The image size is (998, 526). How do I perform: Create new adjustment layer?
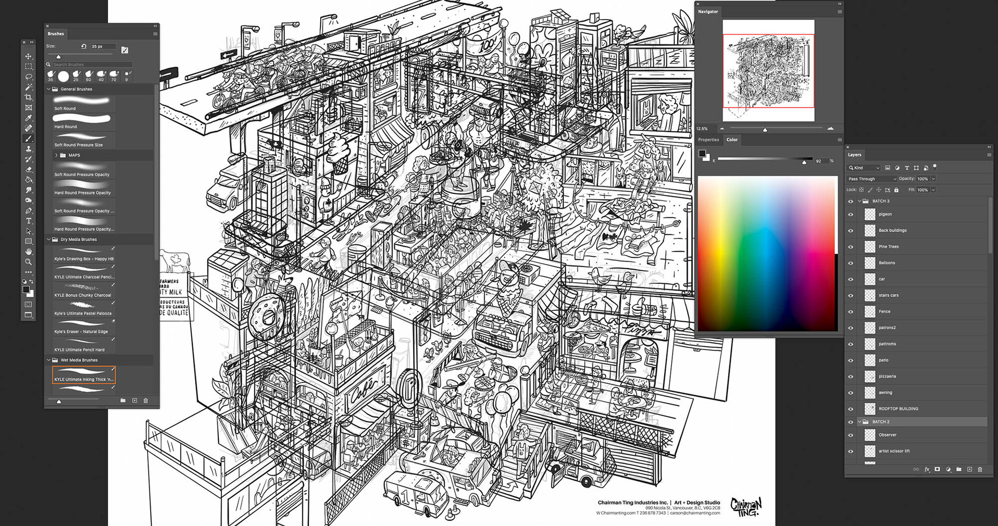pyautogui.click(x=948, y=469)
